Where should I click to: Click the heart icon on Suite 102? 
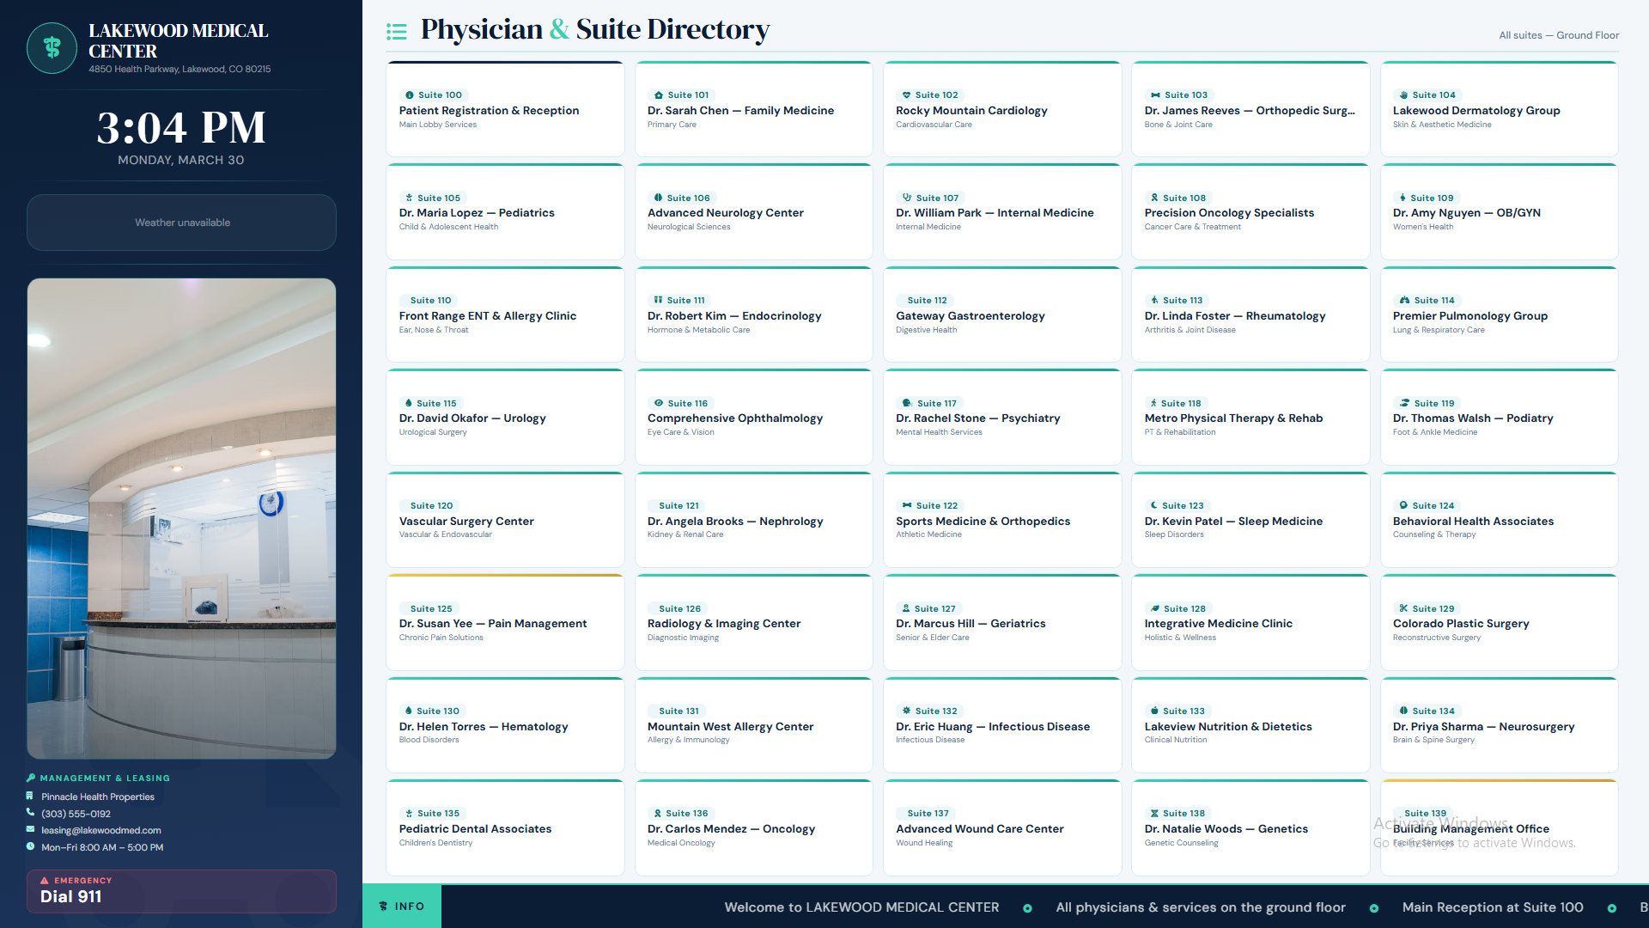coord(906,95)
